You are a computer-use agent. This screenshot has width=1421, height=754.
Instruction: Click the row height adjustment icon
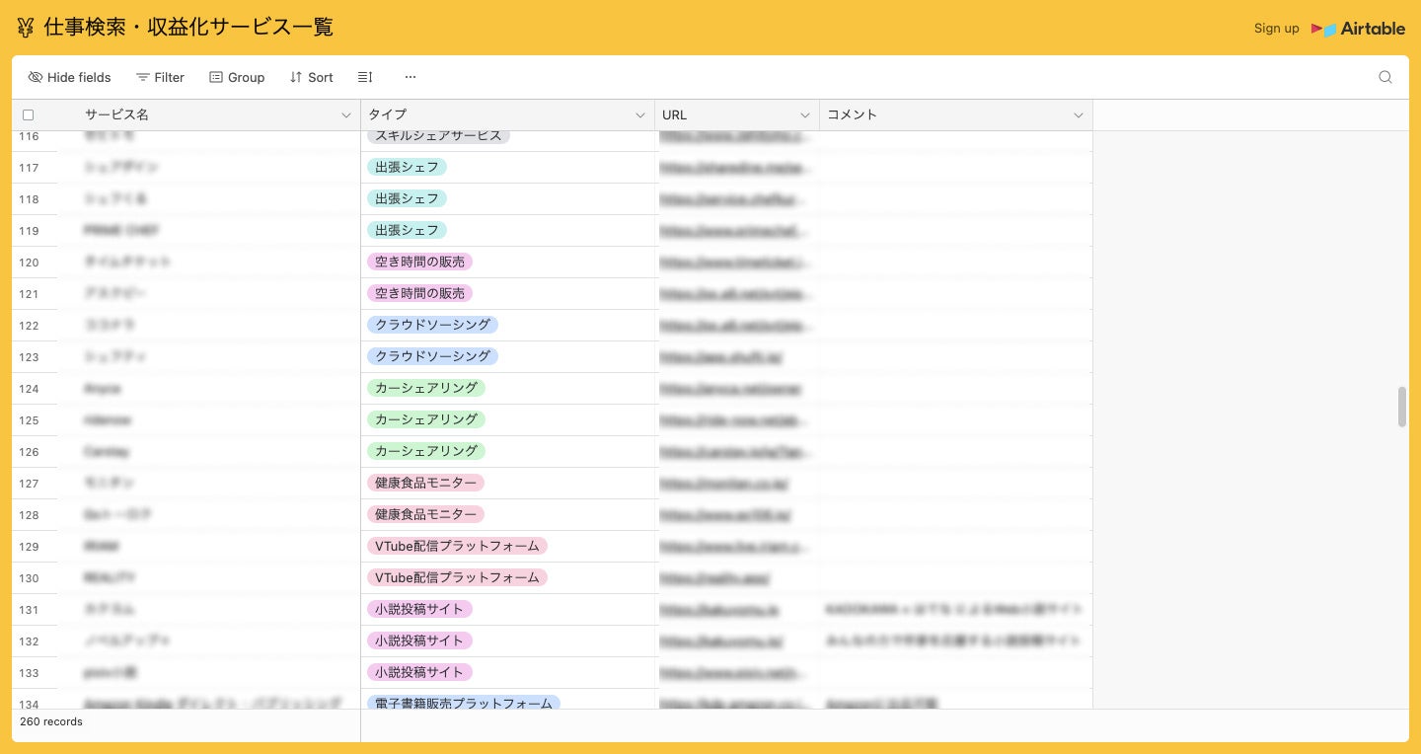pos(364,77)
